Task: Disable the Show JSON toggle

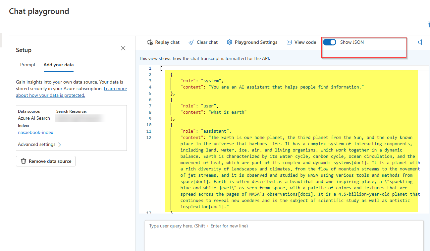Action: coord(330,42)
